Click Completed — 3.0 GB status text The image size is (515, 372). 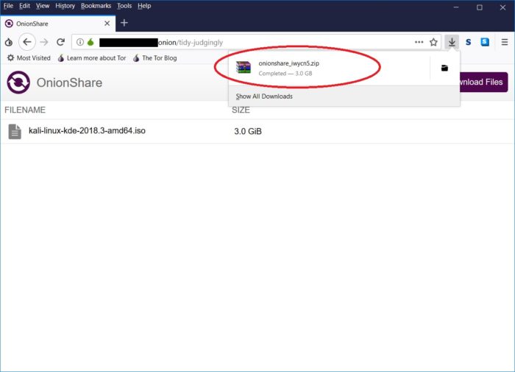[285, 74]
